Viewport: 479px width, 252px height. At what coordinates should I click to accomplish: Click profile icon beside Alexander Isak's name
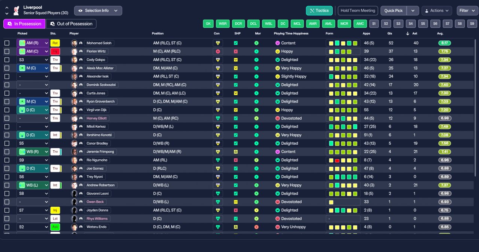tap(80, 76)
